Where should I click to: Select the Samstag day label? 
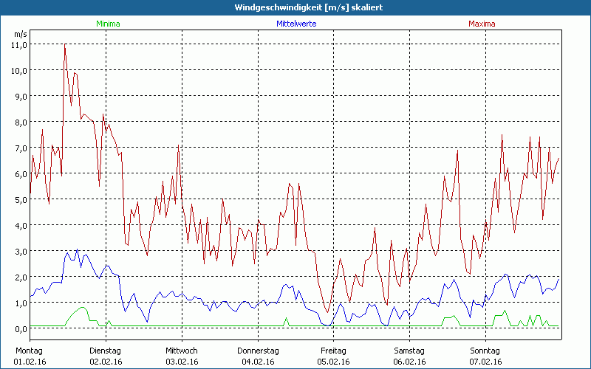point(409,351)
